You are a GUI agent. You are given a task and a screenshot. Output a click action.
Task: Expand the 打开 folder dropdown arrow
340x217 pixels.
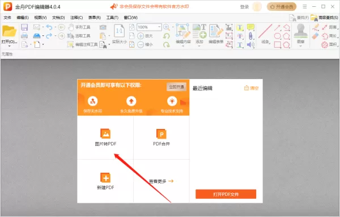tap(9, 46)
